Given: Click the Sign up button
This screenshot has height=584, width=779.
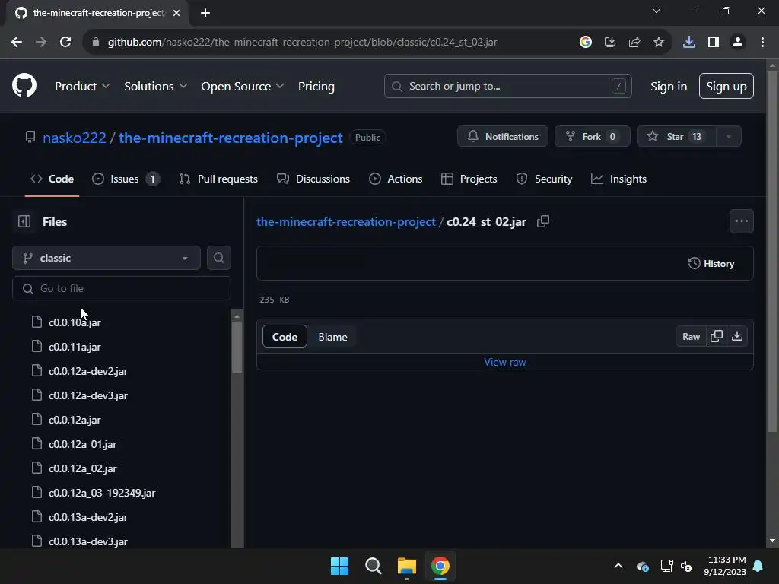Looking at the screenshot, I should (727, 86).
